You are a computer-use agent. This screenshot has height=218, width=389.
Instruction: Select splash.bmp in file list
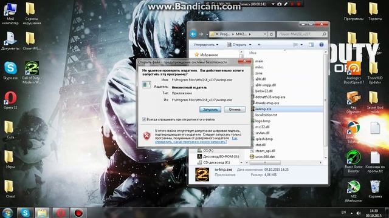click(x=264, y=139)
